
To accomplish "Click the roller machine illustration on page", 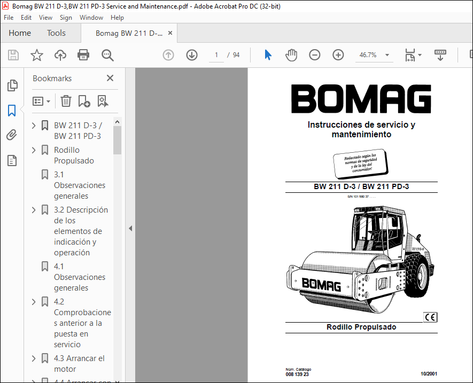I will [x=360, y=261].
